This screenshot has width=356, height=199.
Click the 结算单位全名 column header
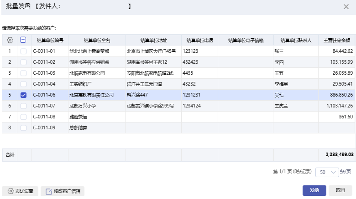(x=97, y=40)
